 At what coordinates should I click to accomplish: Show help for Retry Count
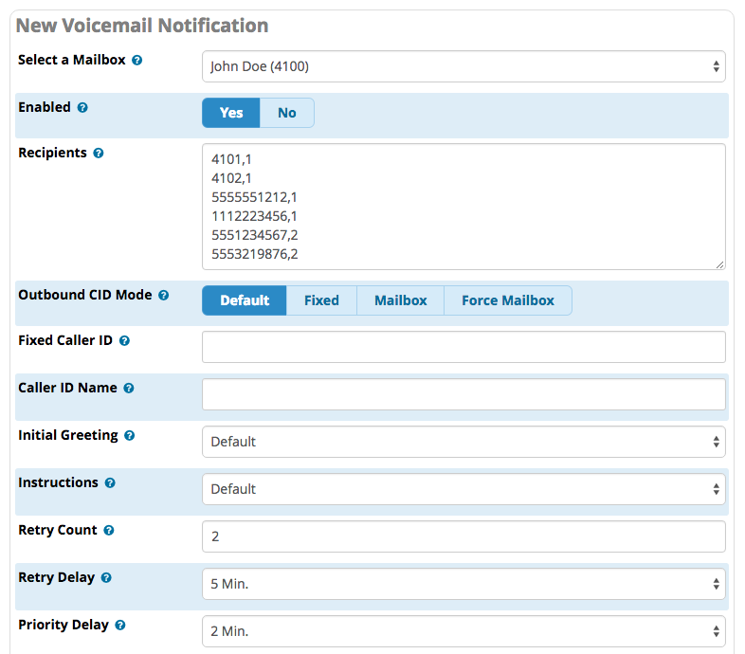109,531
